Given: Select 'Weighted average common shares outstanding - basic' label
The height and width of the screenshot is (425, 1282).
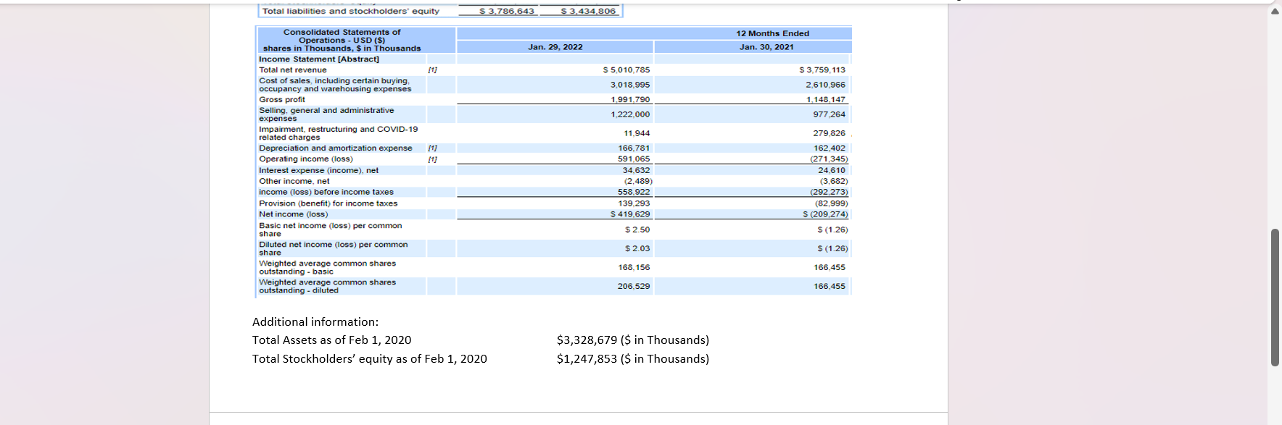Looking at the screenshot, I should [x=328, y=267].
